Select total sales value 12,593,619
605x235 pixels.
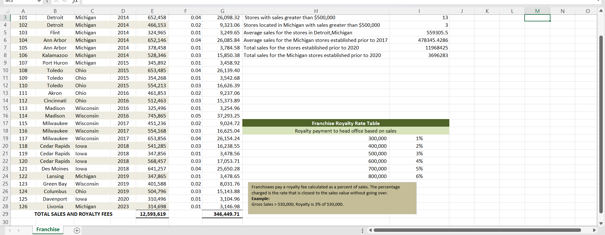click(x=152, y=214)
